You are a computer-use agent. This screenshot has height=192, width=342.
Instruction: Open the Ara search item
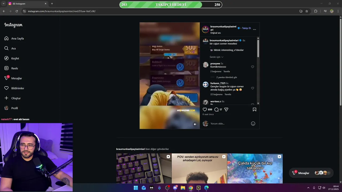10,48
